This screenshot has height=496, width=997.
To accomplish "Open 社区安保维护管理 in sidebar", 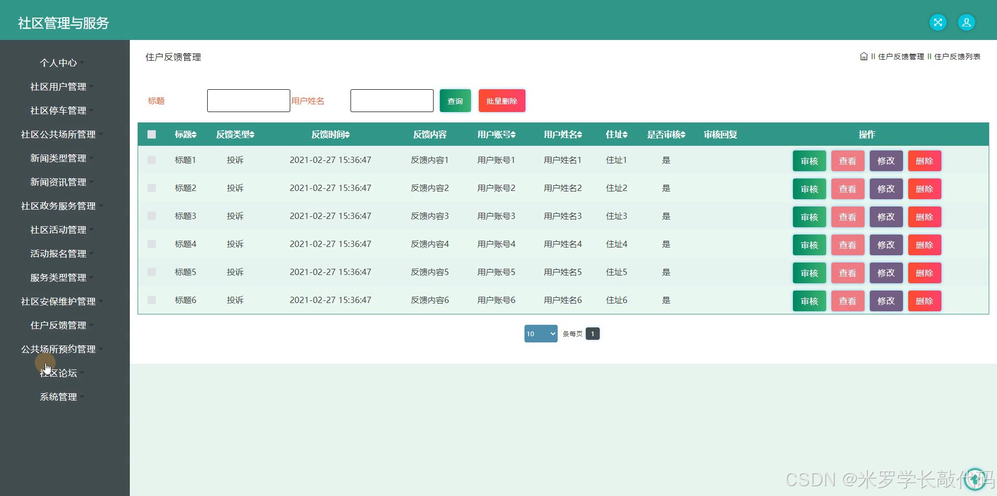I will (x=62, y=301).
